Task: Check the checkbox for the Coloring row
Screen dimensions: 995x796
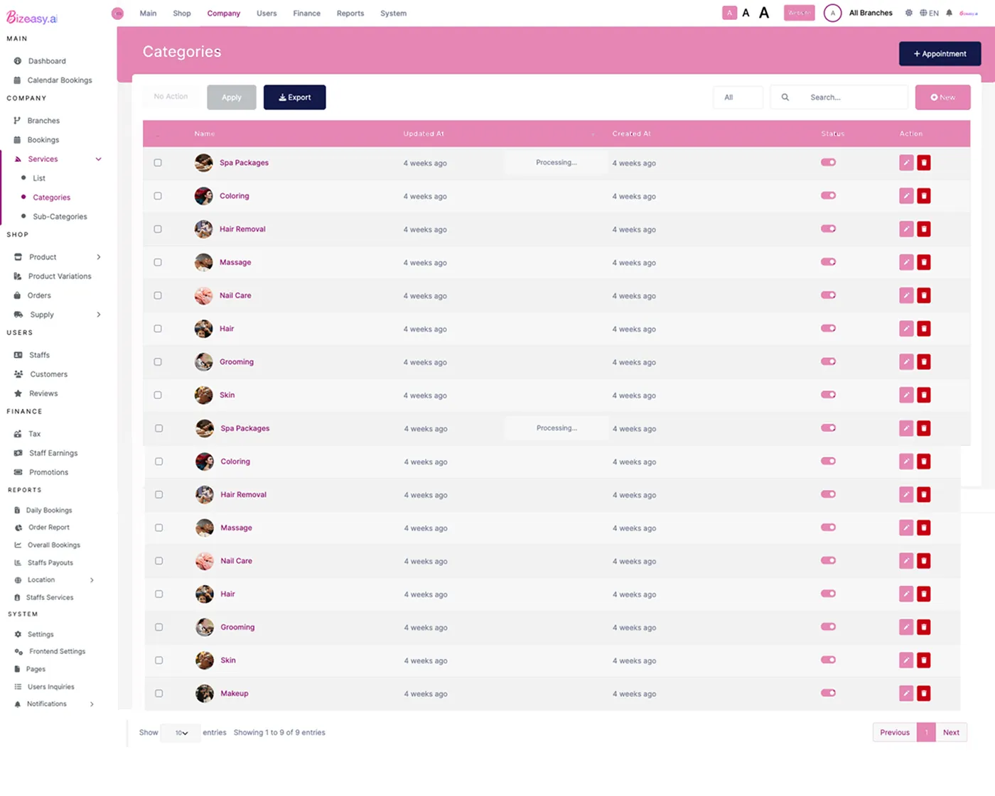Action: point(157,195)
